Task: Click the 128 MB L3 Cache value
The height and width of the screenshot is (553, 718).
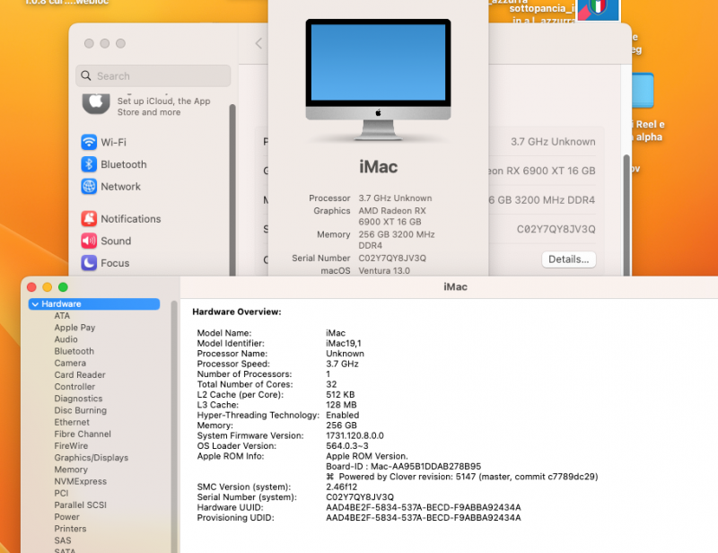Action: [x=341, y=405]
